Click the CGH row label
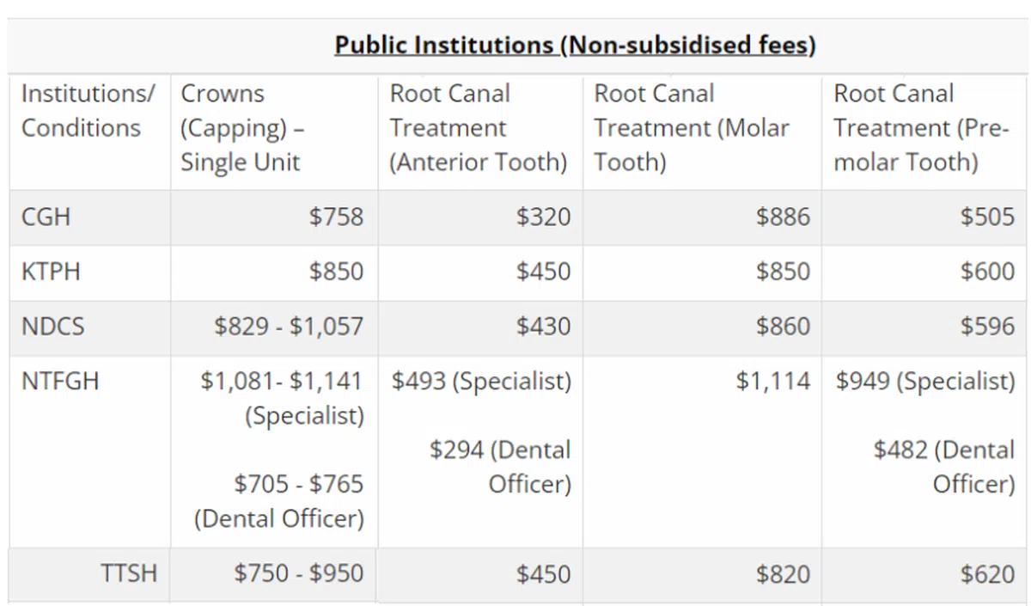 46,217
